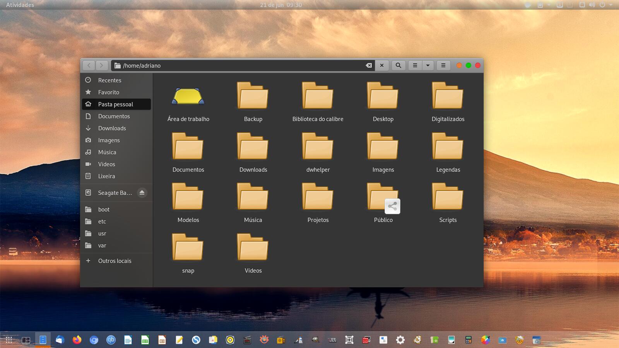Toggle list view layout button
Image resolution: width=619 pixels, height=348 pixels.
click(x=415, y=65)
